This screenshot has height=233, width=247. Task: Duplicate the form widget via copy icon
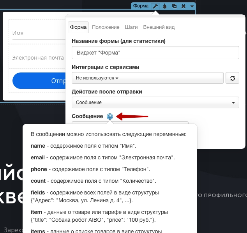click(x=174, y=6)
